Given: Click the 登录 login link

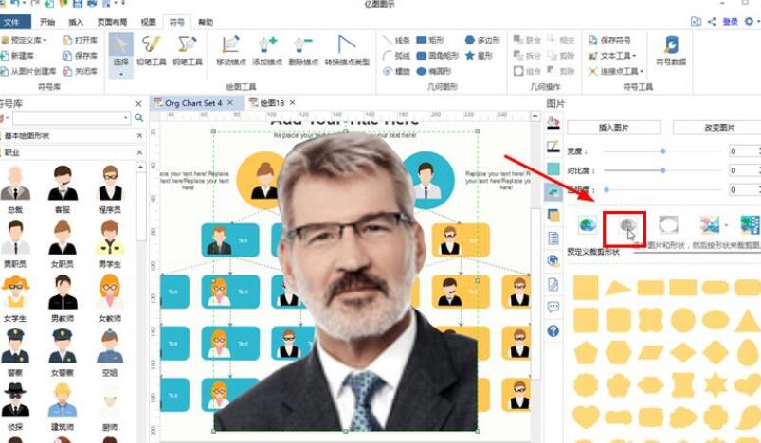Looking at the screenshot, I should click(731, 22).
